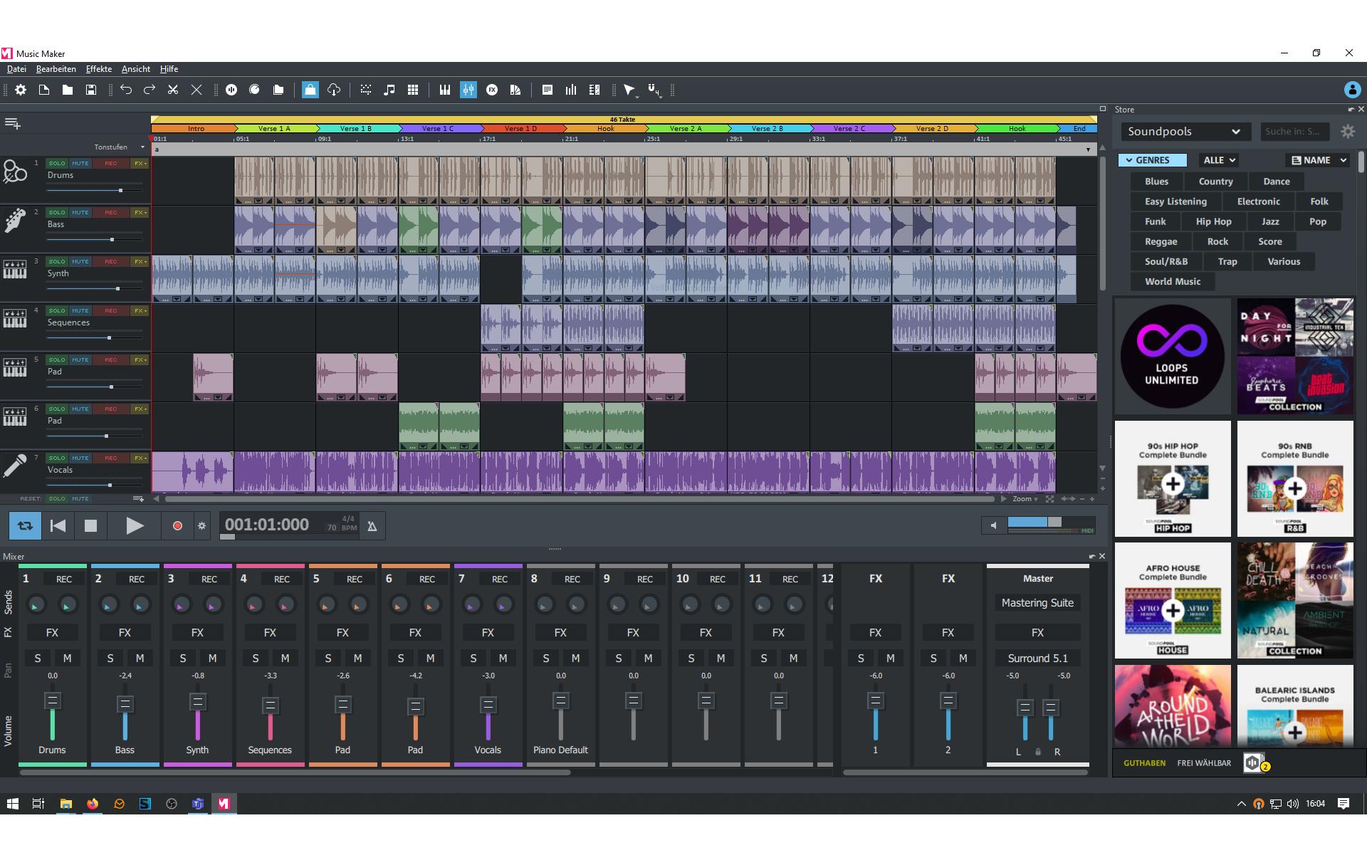Save the project
This screenshot has height=860, width=1367.
[91, 90]
